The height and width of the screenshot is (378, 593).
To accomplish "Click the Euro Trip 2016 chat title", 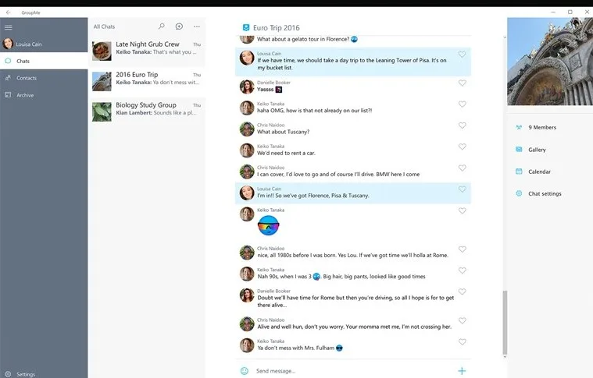I will [x=276, y=27].
